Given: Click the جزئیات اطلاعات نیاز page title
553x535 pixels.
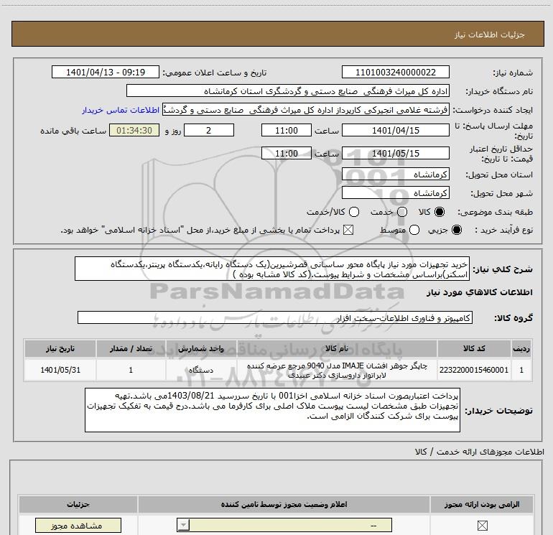Looking at the screenshot, I should (489, 34).
